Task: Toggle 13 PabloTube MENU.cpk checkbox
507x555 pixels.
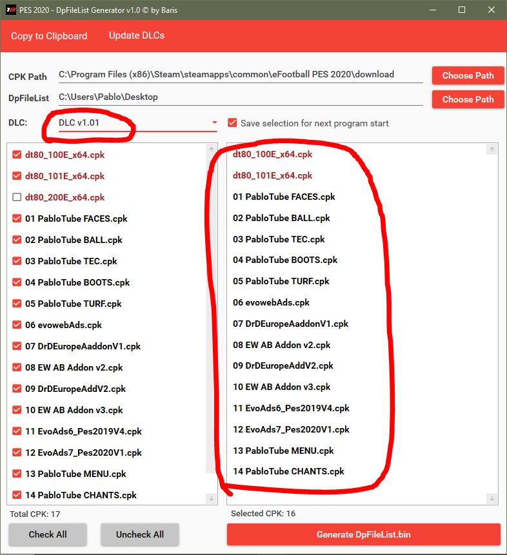Action: (17, 473)
